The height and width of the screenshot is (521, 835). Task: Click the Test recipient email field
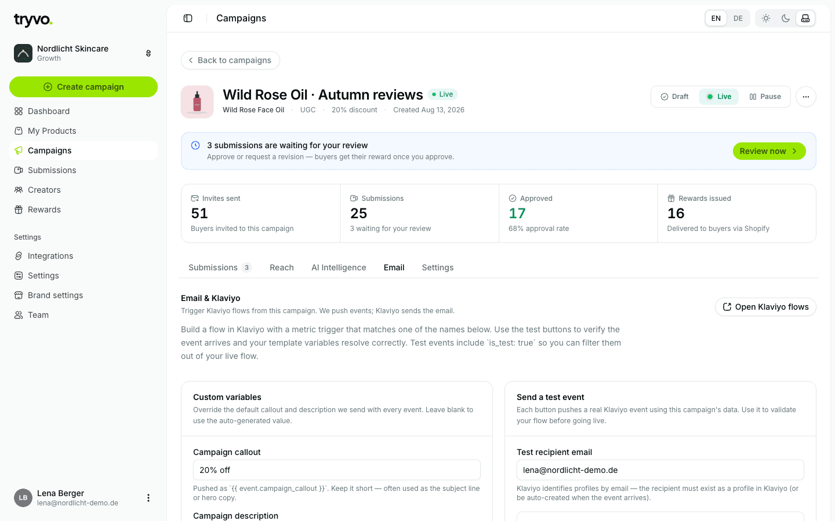(660, 470)
